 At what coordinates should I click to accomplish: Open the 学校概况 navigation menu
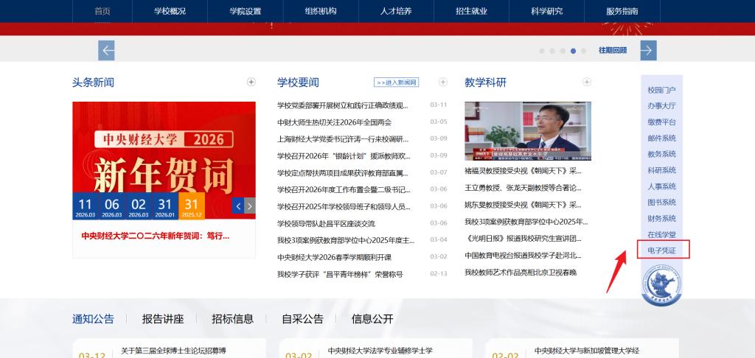click(x=170, y=11)
